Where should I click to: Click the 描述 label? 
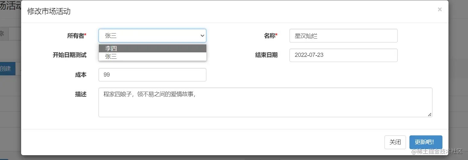pos(81,94)
